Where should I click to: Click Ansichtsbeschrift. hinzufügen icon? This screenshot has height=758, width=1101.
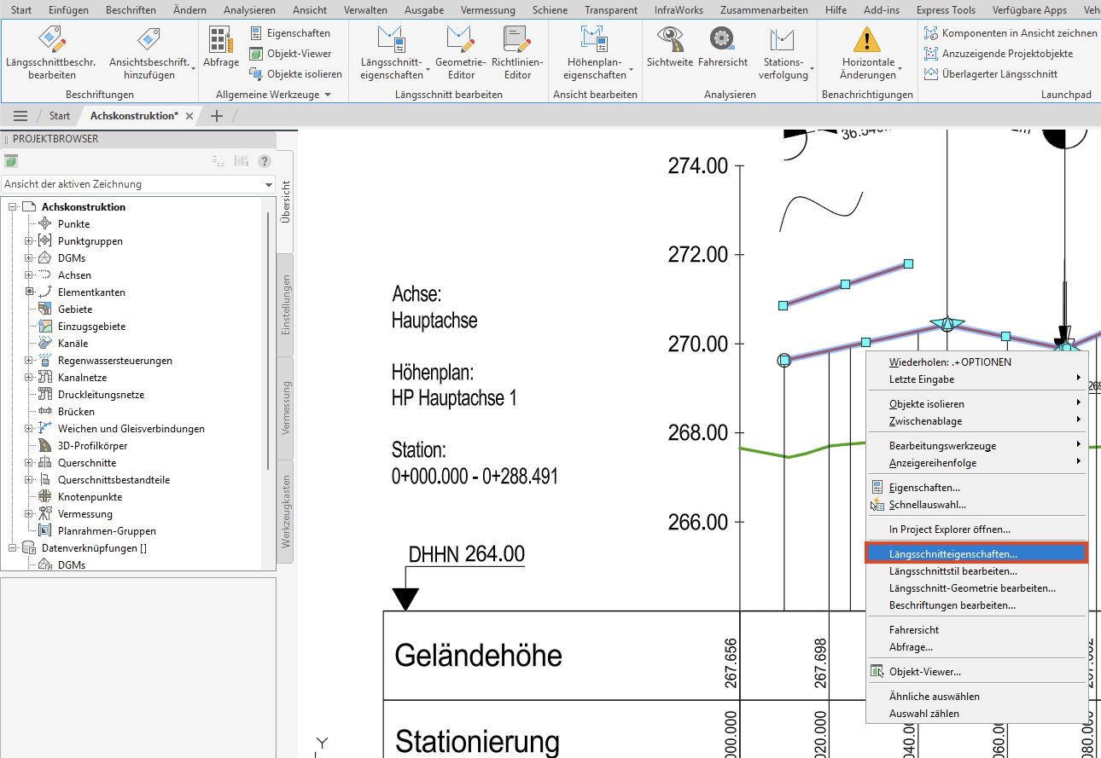pos(149,39)
